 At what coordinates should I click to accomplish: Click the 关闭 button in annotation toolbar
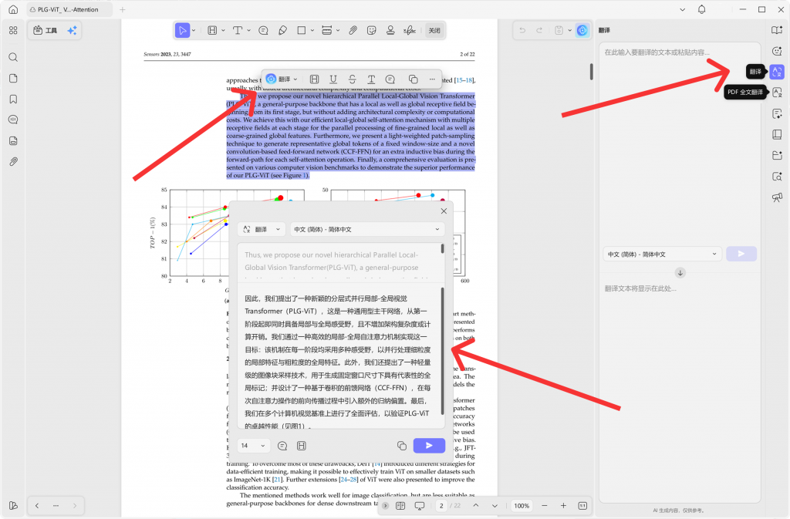click(x=434, y=31)
